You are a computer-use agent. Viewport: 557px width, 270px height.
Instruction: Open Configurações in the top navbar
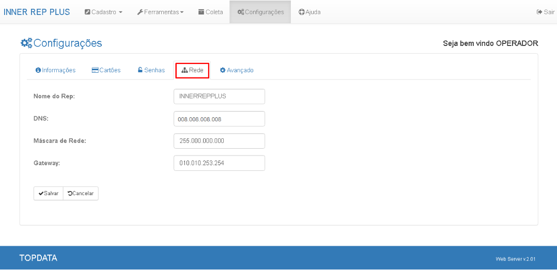click(260, 12)
